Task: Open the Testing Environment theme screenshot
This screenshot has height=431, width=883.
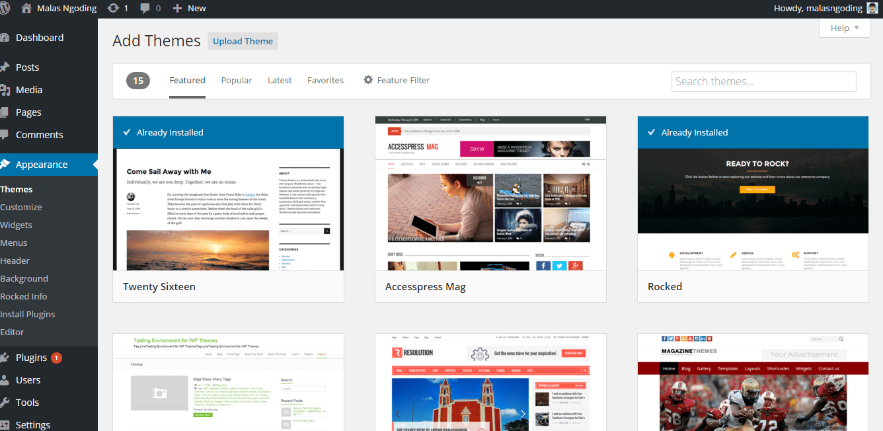Action: (228, 382)
